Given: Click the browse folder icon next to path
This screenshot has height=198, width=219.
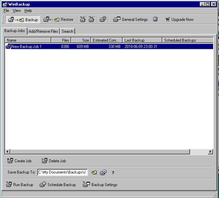Looking at the screenshot, I should click(94, 173).
